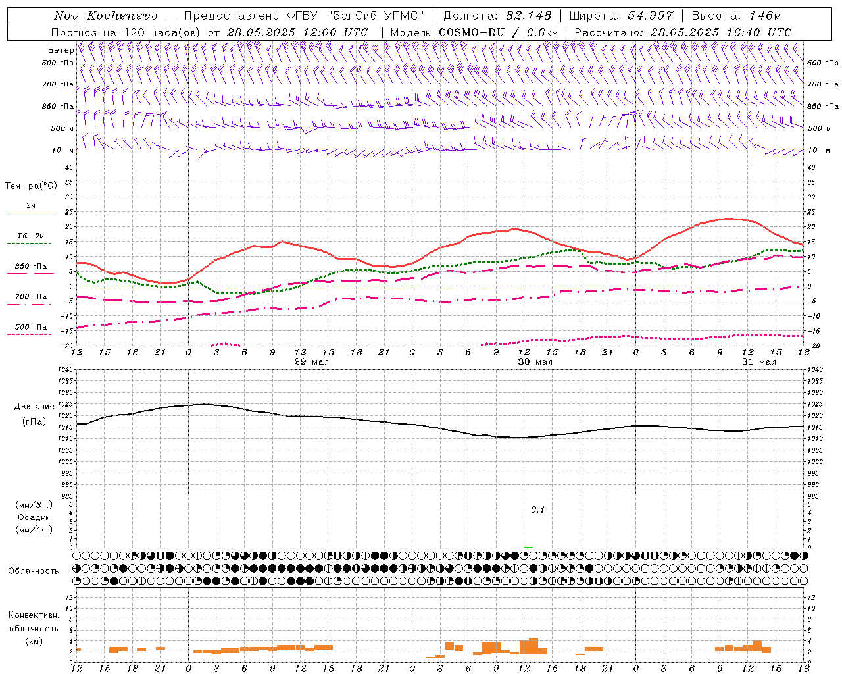842x674 pixels.
Task: Click the '(гПа)' pressure unit label
Action: [34, 422]
